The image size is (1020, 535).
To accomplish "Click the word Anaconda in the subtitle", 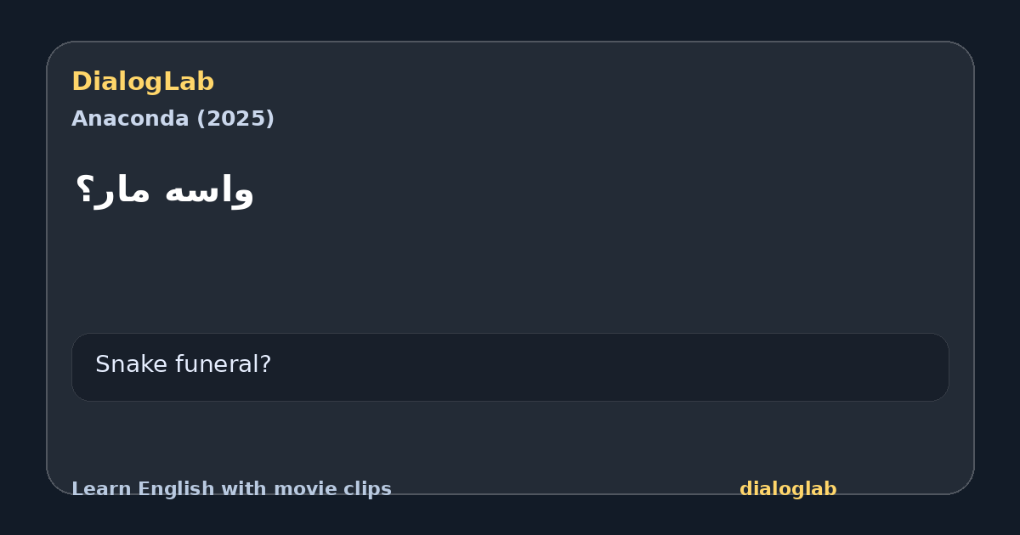I will [131, 119].
